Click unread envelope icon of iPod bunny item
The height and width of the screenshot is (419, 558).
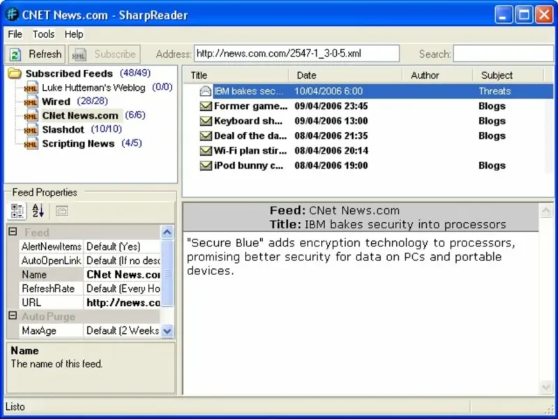coord(206,166)
